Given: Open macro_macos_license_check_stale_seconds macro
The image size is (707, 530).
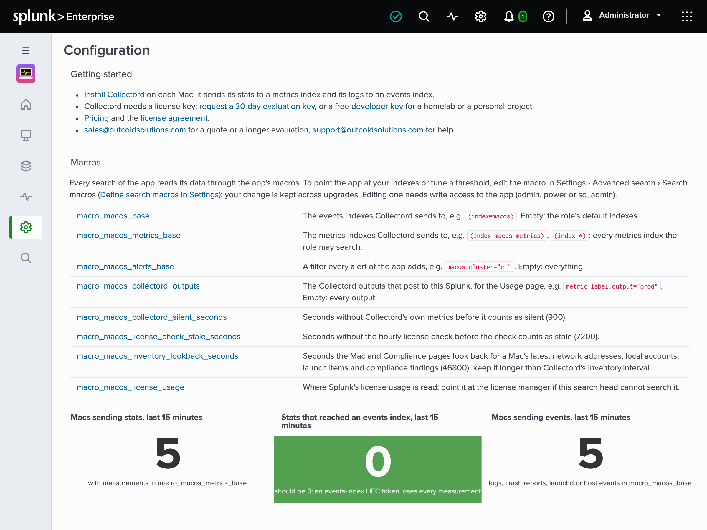Looking at the screenshot, I should tap(158, 337).
